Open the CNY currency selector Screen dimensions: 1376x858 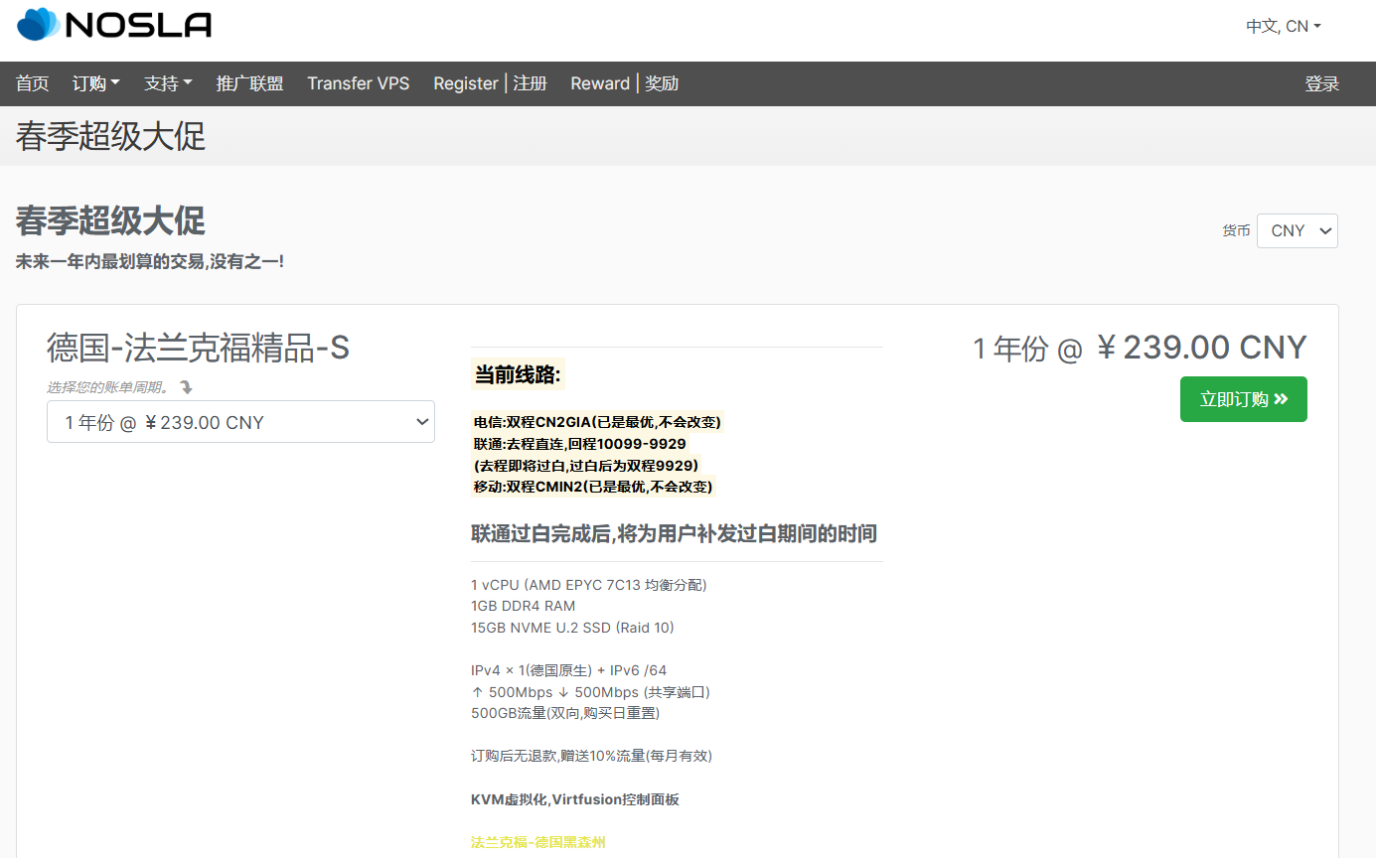tap(1298, 230)
